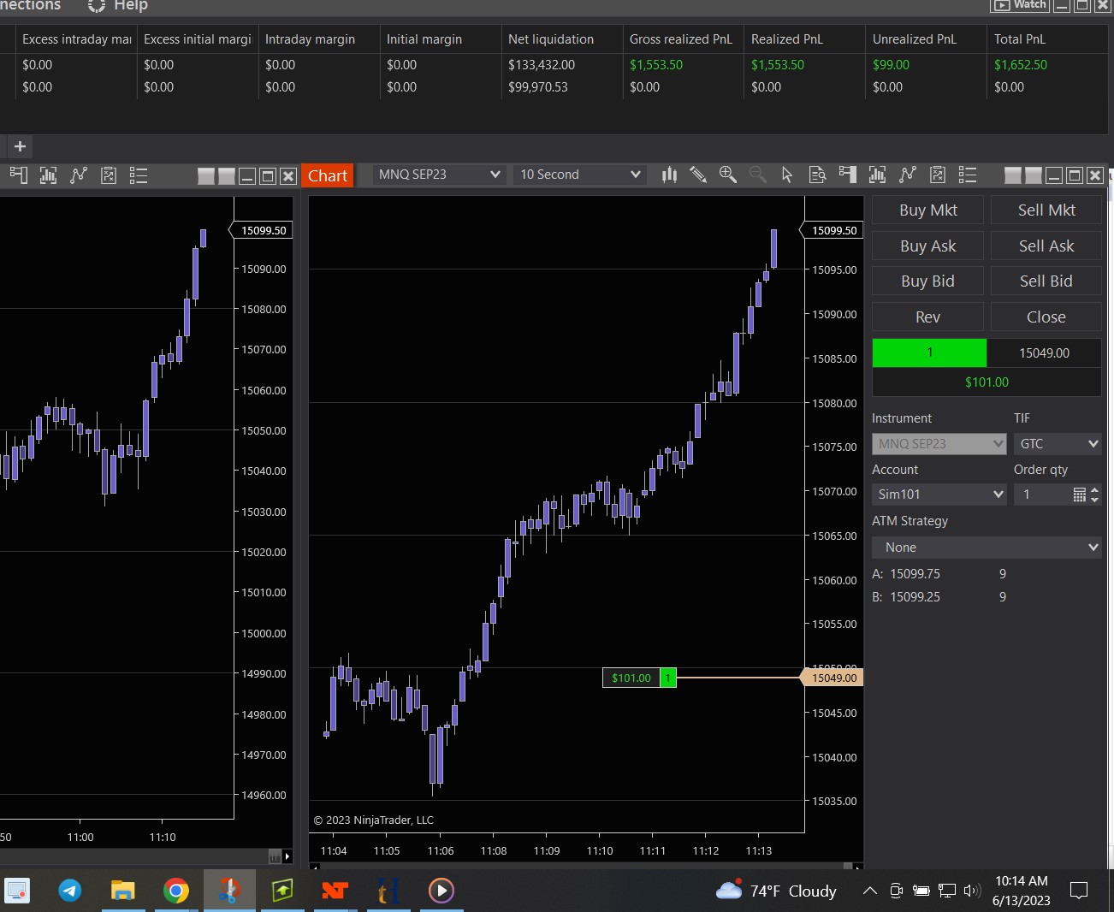This screenshot has height=912, width=1114.
Task: Open the drawing tools pencil icon
Action: [x=698, y=175]
